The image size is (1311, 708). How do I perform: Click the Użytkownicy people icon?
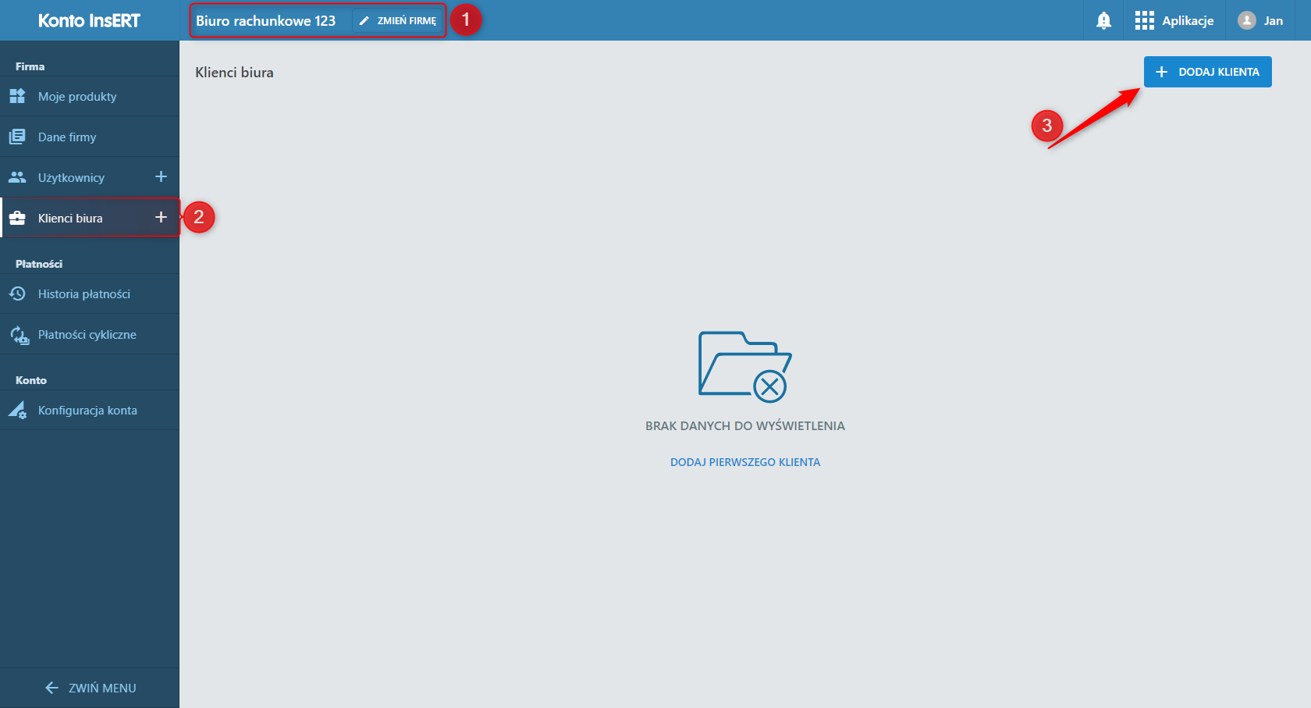[17, 177]
